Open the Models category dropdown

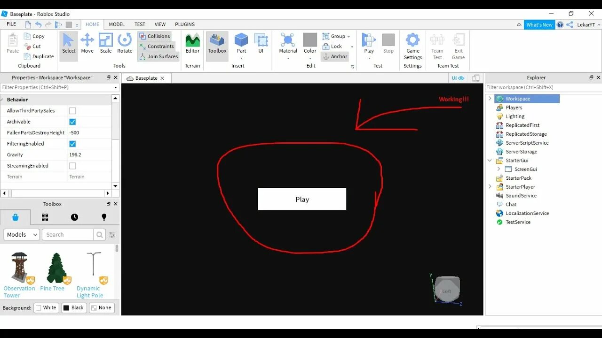tap(22, 235)
